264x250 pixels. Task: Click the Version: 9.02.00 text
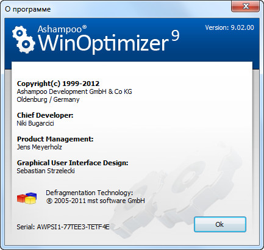229,27
